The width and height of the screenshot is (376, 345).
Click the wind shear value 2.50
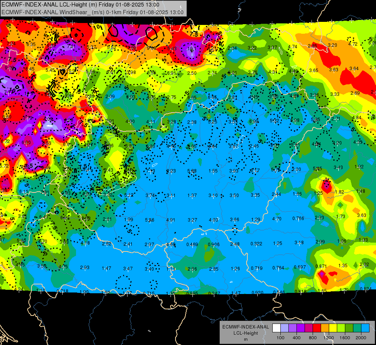tap(192, 73)
